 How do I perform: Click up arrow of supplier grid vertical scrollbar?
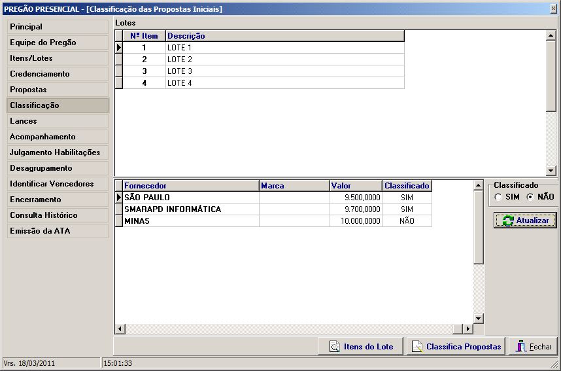coord(479,186)
